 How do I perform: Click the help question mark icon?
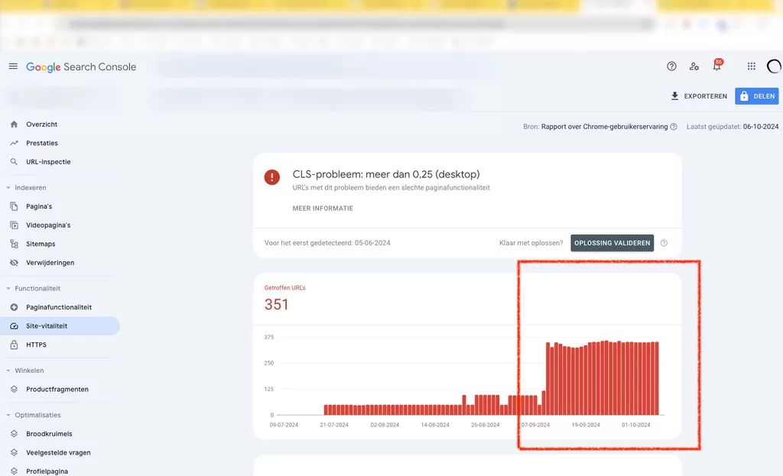click(x=671, y=66)
